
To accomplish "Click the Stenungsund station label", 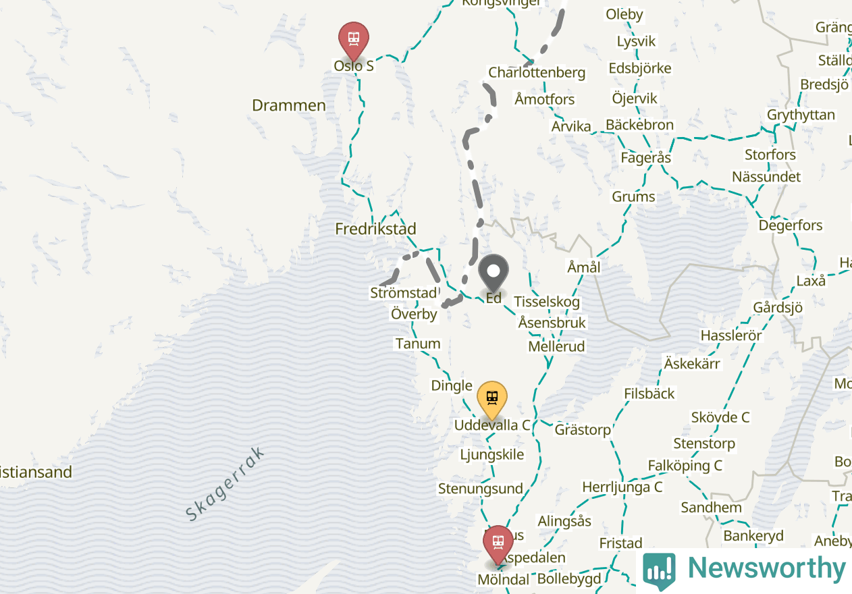I will pyautogui.click(x=481, y=489).
